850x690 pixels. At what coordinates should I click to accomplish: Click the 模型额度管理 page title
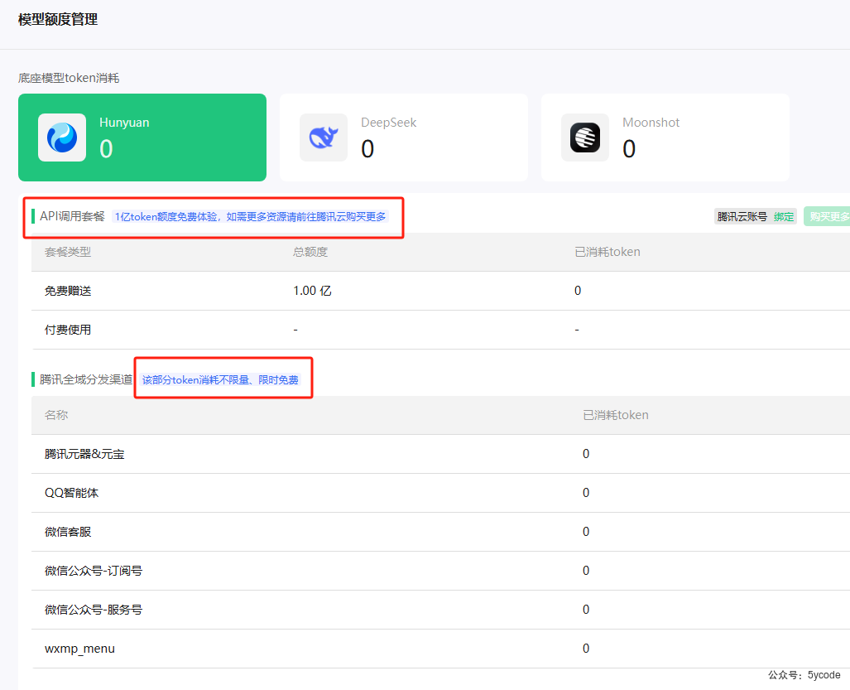click(58, 20)
